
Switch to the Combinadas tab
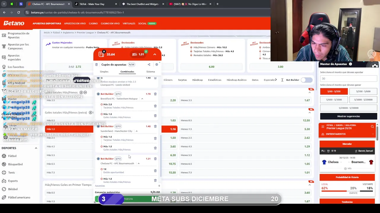[127, 72]
